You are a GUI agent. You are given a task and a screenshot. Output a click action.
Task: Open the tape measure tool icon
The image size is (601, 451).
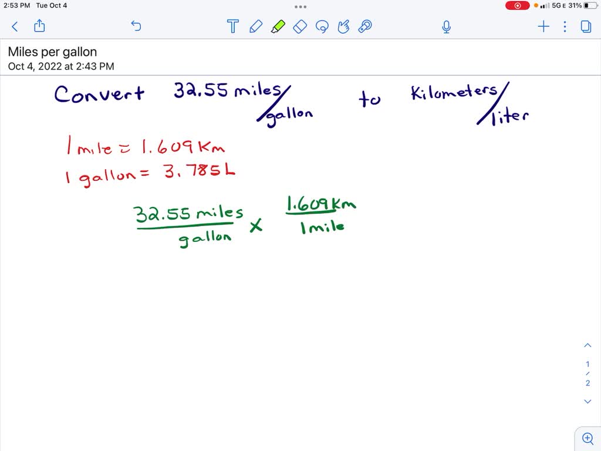366,26
